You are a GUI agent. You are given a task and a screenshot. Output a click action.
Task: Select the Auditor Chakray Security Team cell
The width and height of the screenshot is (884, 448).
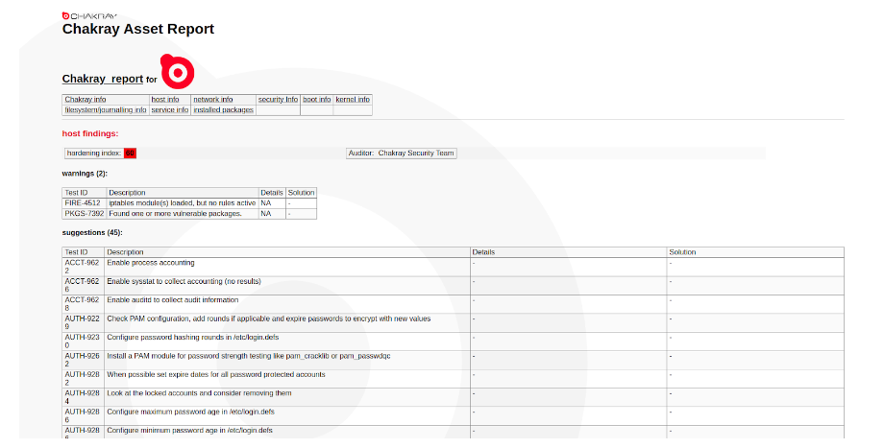(x=402, y=153)
